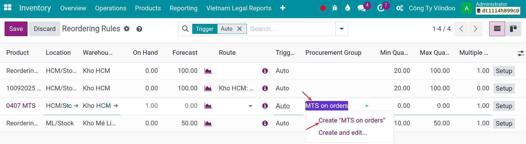526x144 pixels.
Task: Click max quantity 50.00 in ML/Stock row
Action: point(441,123)
